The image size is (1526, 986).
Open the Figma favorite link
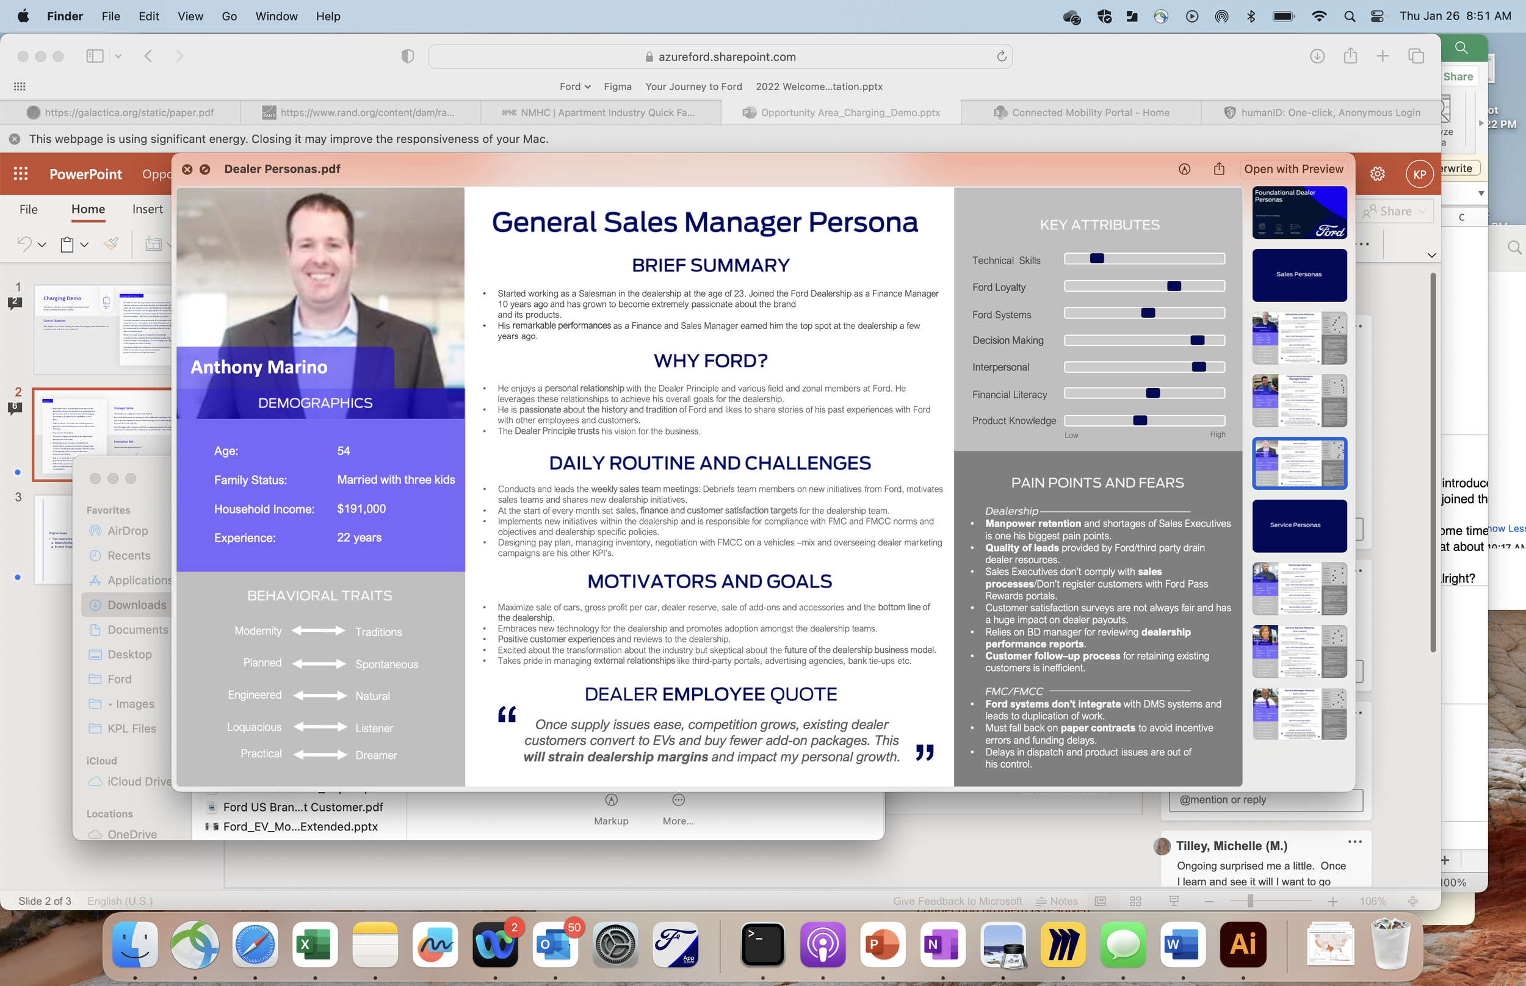point(617,87)
